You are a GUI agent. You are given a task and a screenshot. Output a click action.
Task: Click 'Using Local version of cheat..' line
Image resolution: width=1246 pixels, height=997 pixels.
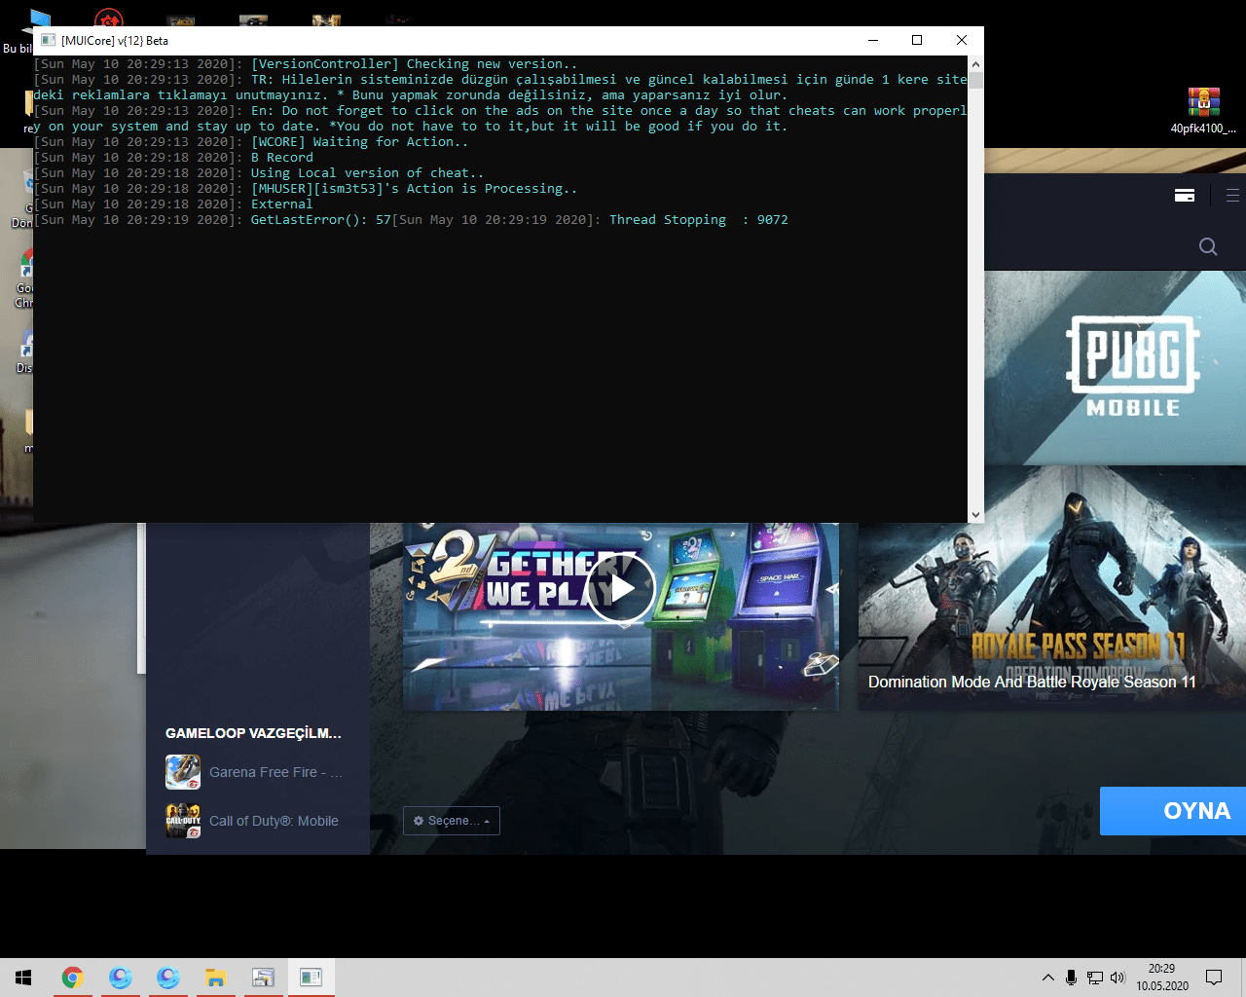(368, 173)
